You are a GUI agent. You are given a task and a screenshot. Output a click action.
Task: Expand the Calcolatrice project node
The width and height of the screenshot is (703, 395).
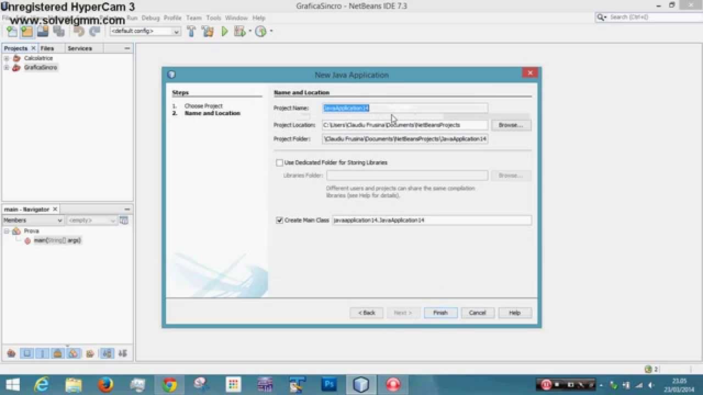(7, 58)
